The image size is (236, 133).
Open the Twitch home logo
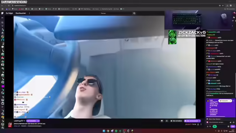point(2,13)
